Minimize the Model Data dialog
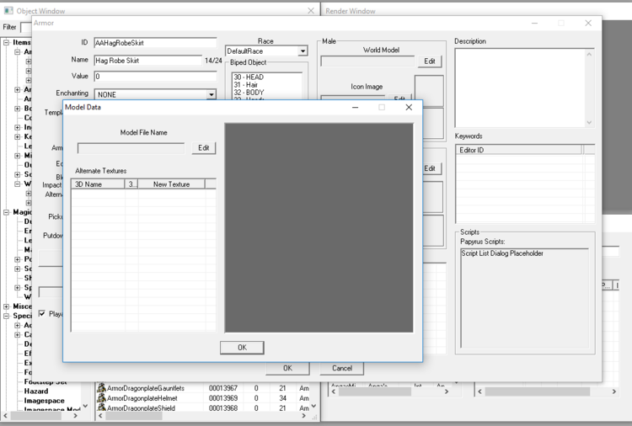Viewport: 632px width, 426px height. pyautogui.click(x=355, y=107)
